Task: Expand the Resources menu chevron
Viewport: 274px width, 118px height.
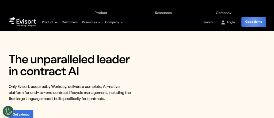Action: (x=99, y=22)
